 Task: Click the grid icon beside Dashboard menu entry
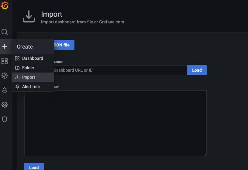tap(17, 58)
